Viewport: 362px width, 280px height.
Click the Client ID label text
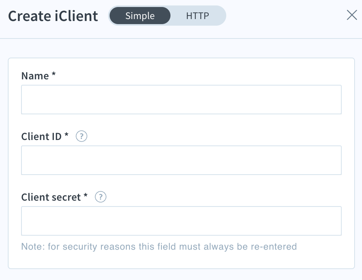45,136
